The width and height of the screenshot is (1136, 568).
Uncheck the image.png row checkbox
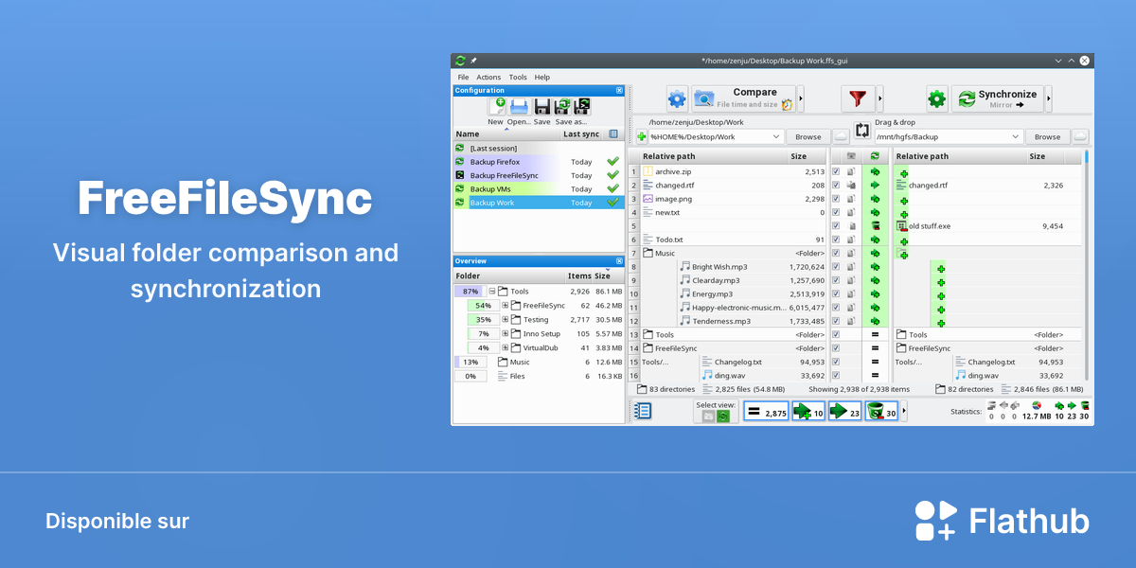[x=836, y=199]
